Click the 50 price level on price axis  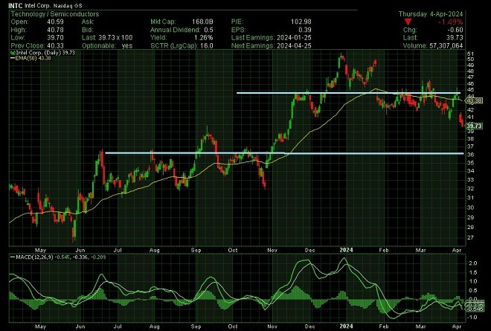470,60
